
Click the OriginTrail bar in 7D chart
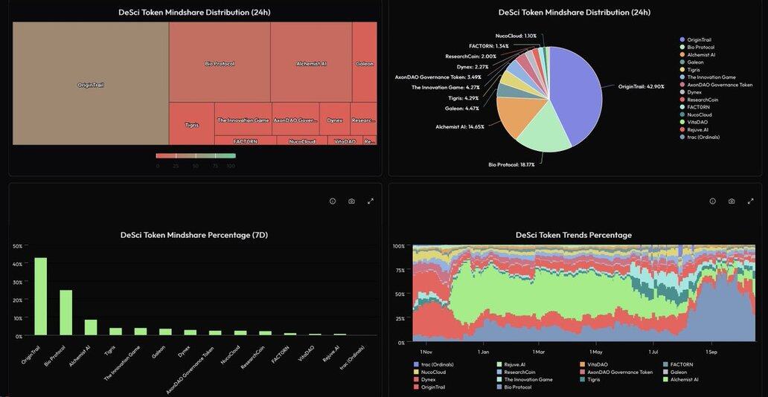[x=40, y=297]
